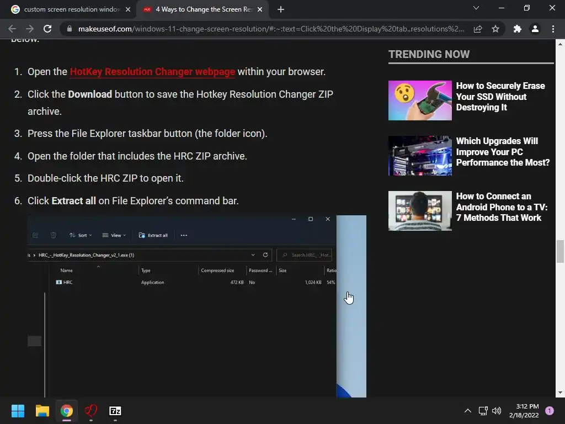Open the Windows Start menu
The width and height of the screenshot is (565, 424).
18,411
